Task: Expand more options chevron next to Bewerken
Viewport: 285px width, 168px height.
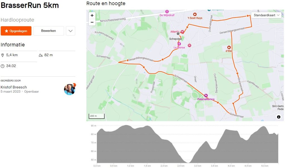Action: [70, 31]
